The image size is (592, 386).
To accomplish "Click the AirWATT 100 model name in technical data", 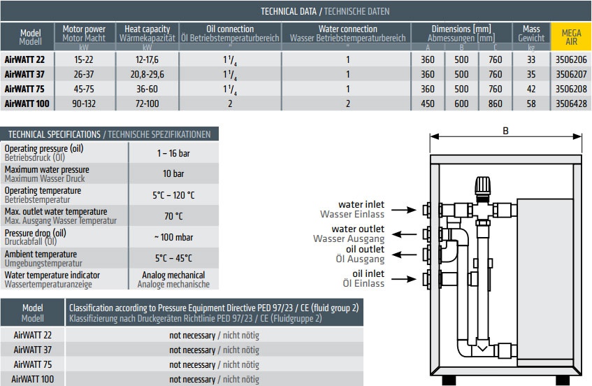I will tap(27, 104).
